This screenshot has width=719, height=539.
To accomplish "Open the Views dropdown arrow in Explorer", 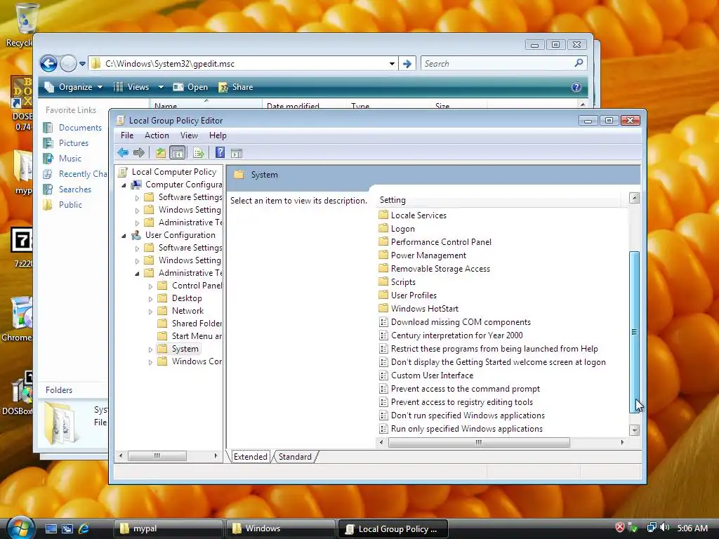I will pos(161,87).
